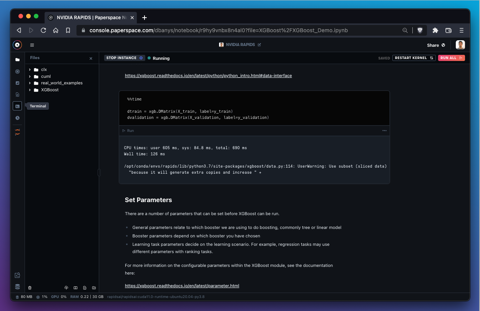Click the RUN ALL button
The height and width of the screenshot is (311, 480).
[x=451, y=58]
